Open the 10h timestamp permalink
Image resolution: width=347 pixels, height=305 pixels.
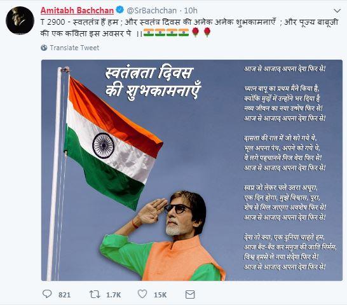(191, 10)
